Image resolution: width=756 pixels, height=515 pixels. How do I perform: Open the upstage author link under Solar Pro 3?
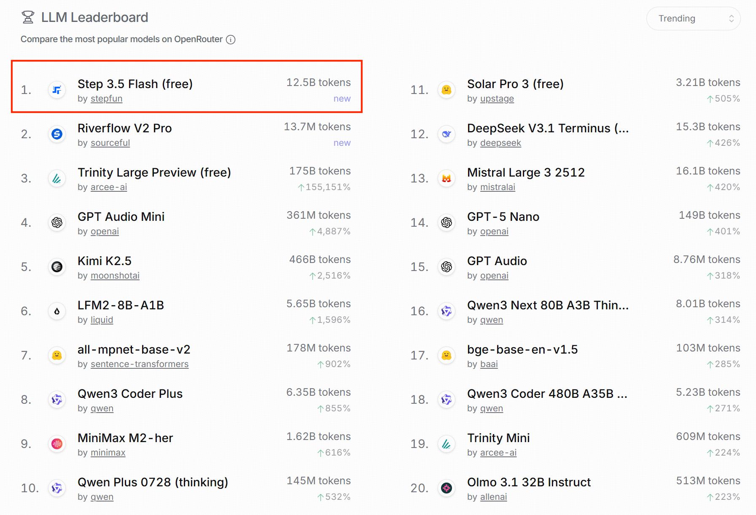497,99
